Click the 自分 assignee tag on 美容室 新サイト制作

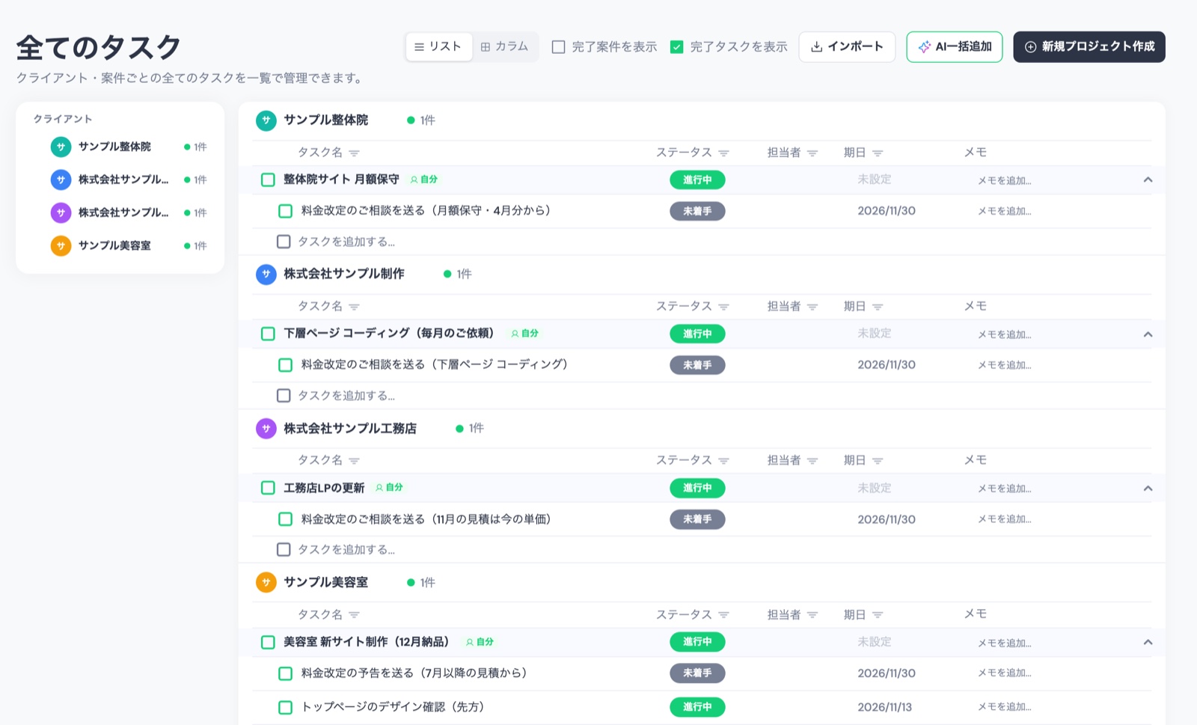click(x=480, y=643)
